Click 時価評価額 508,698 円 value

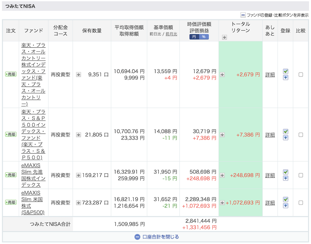tap(203, 172)
